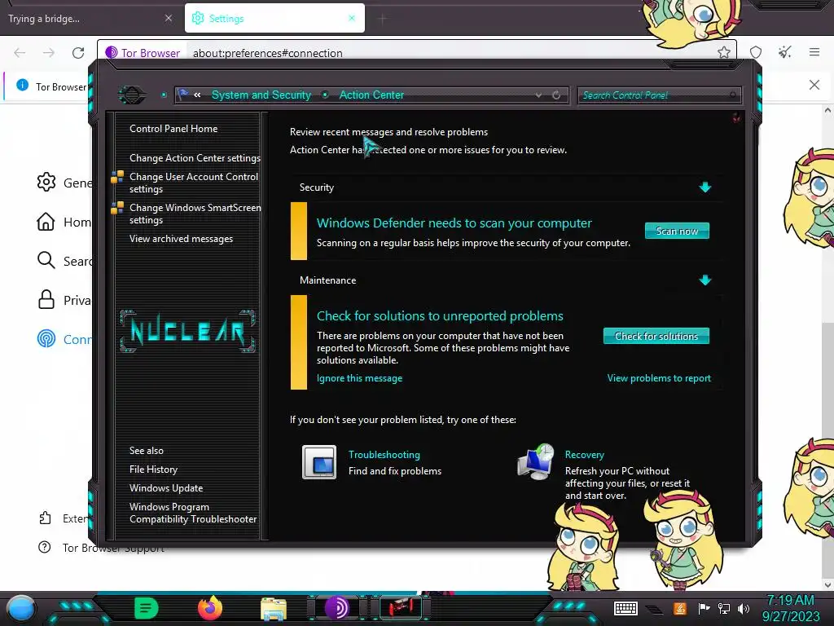Open the volume speaker tray icon

point(744,608)
